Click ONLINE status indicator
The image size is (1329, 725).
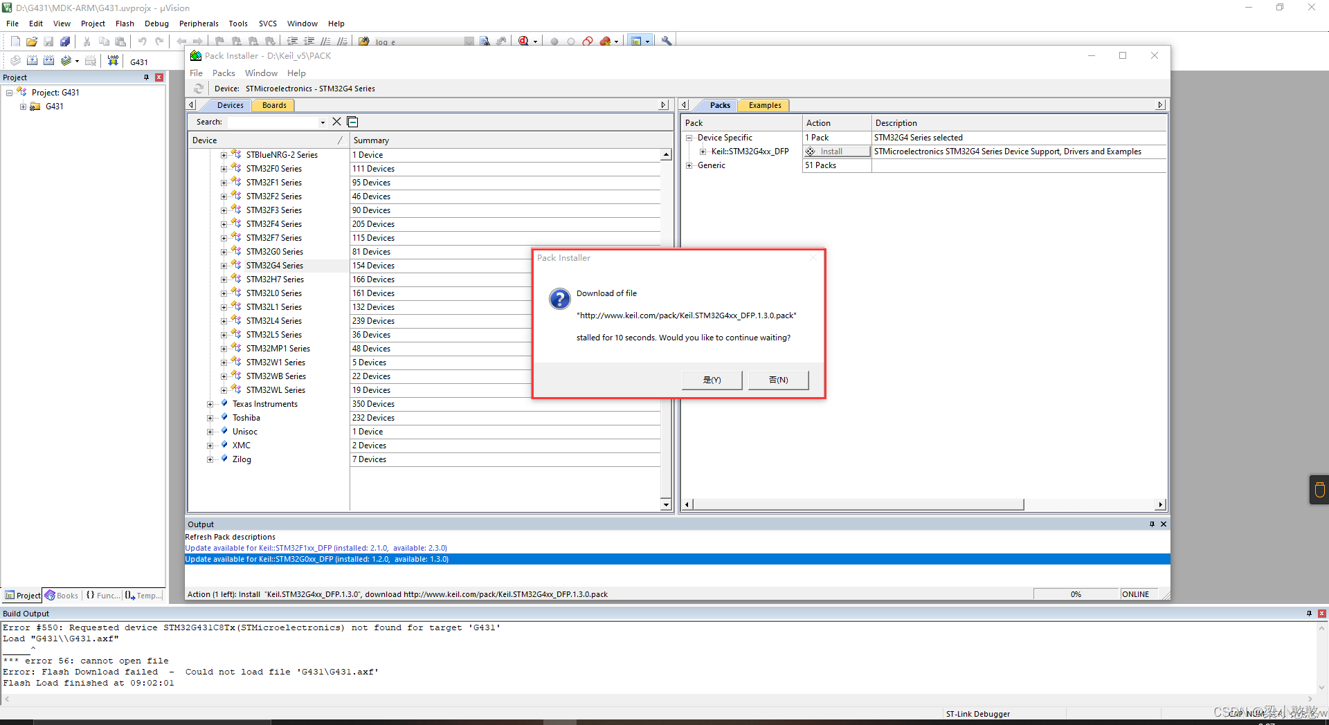point(1136,594)
